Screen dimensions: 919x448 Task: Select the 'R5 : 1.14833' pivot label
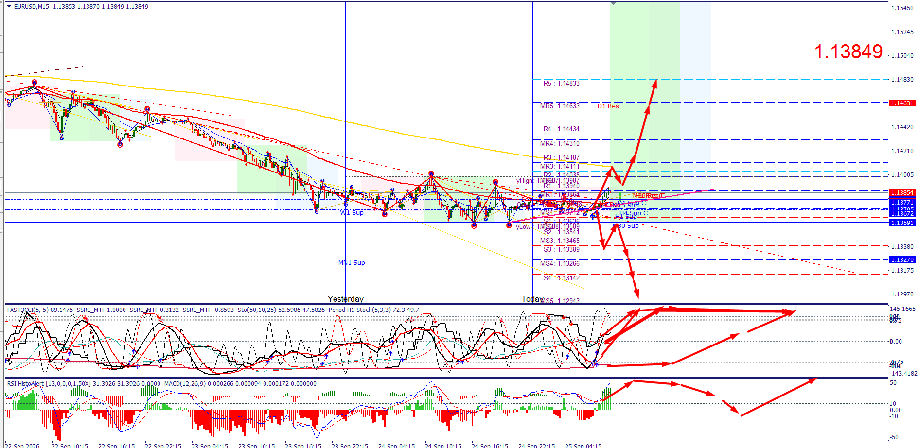pyautogui.click(x=562, y=84)
